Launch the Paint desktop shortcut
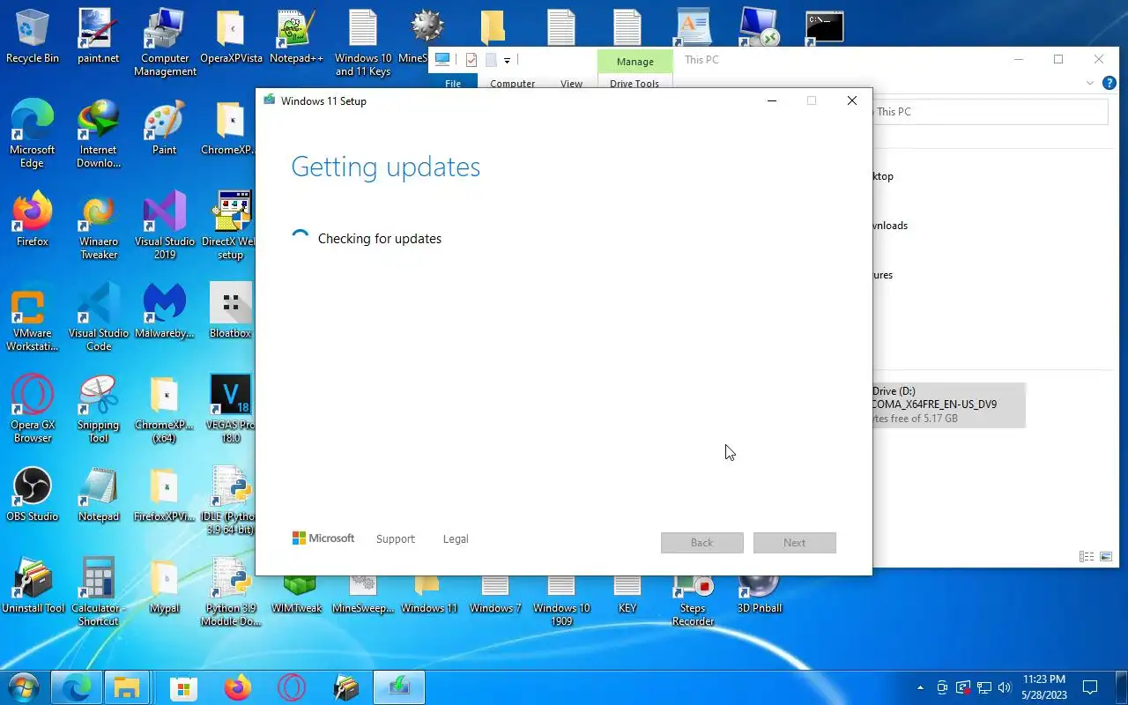Viewport: 1128px width, 705px height. pos(165,128)
